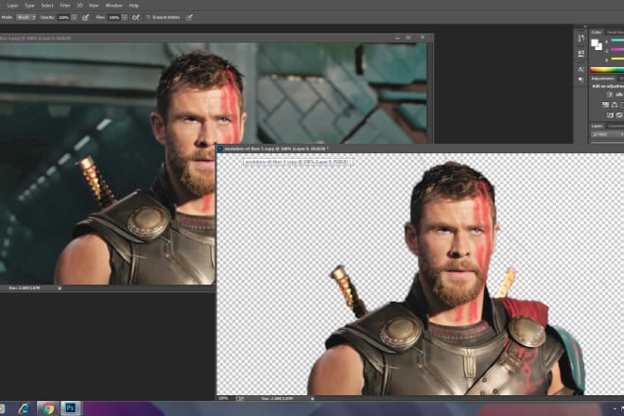Open the Window menu
624x416 pixels.
tap(113, 6)
